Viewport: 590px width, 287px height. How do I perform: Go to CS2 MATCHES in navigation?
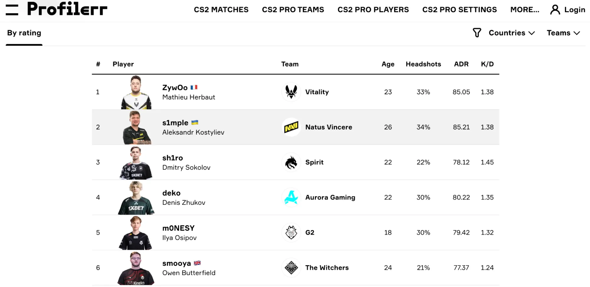[221, 10]
